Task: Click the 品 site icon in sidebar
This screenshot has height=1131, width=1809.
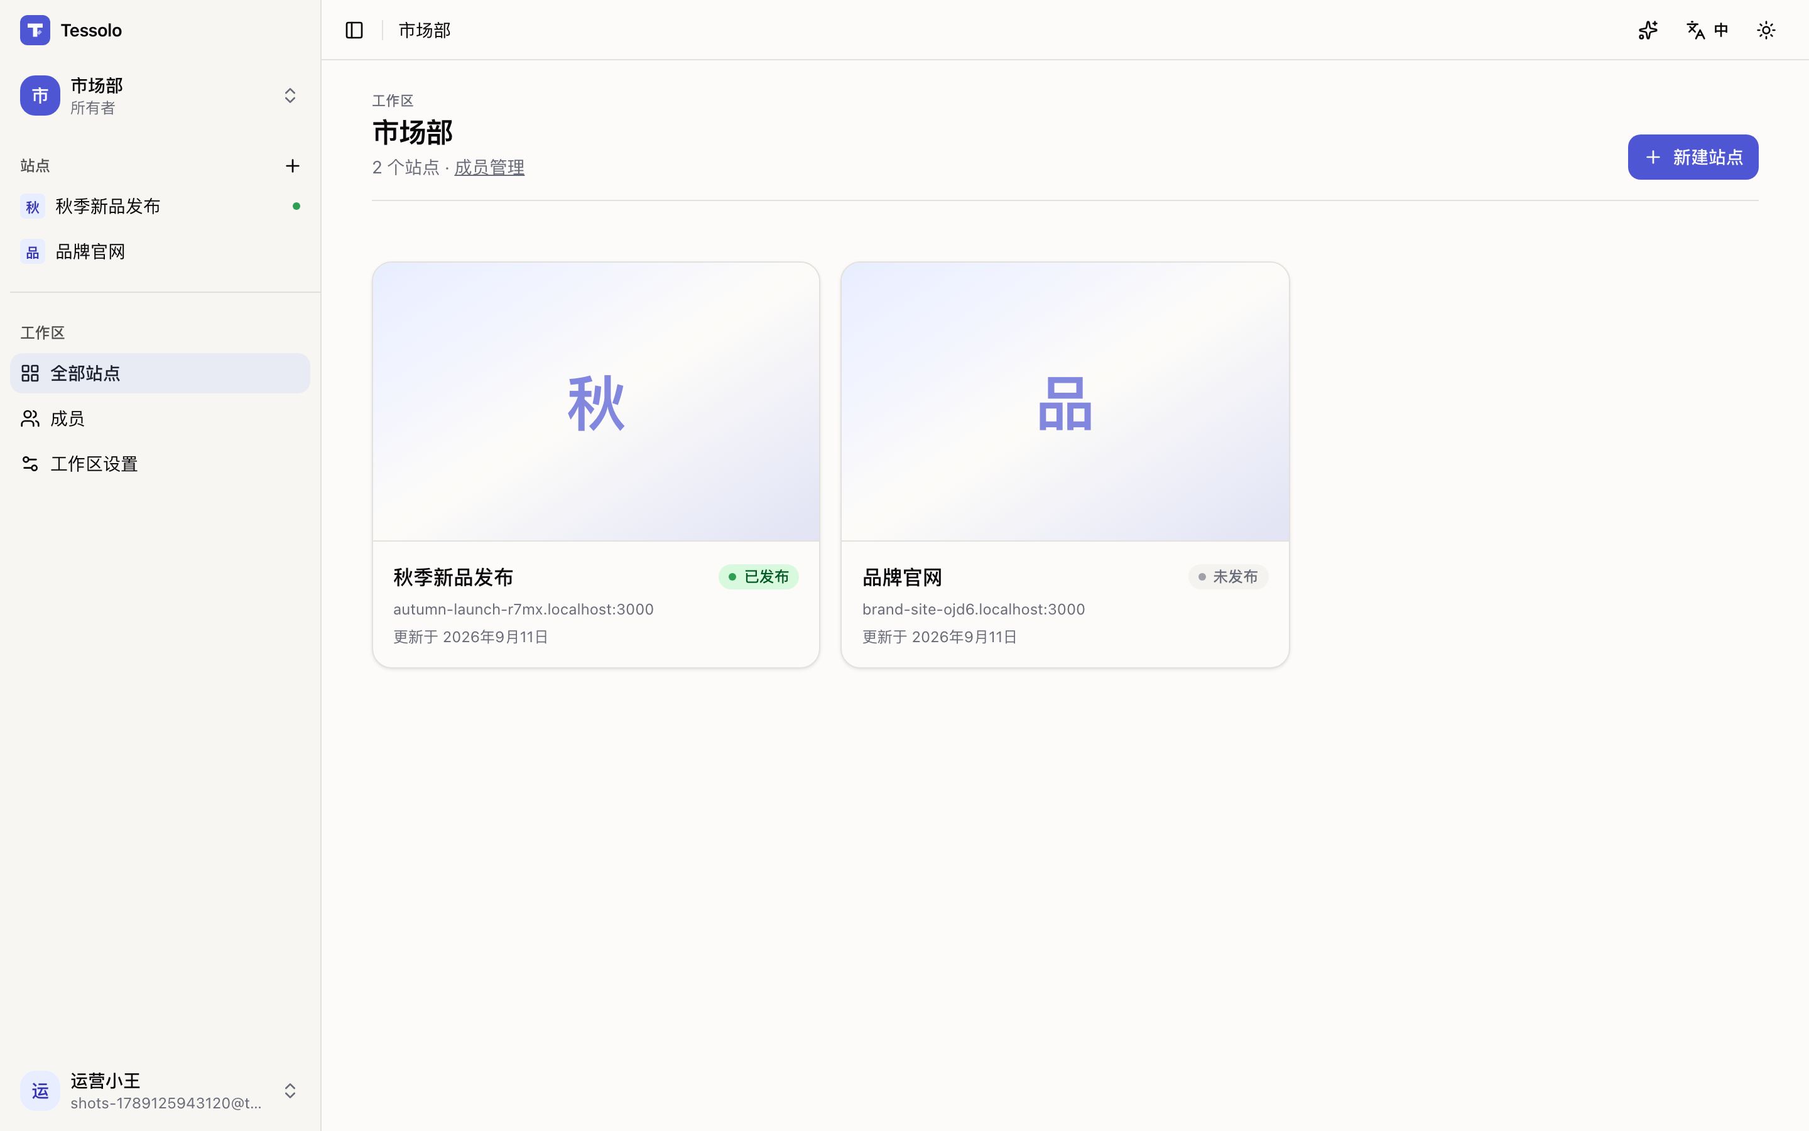Action: coord(33,252)
